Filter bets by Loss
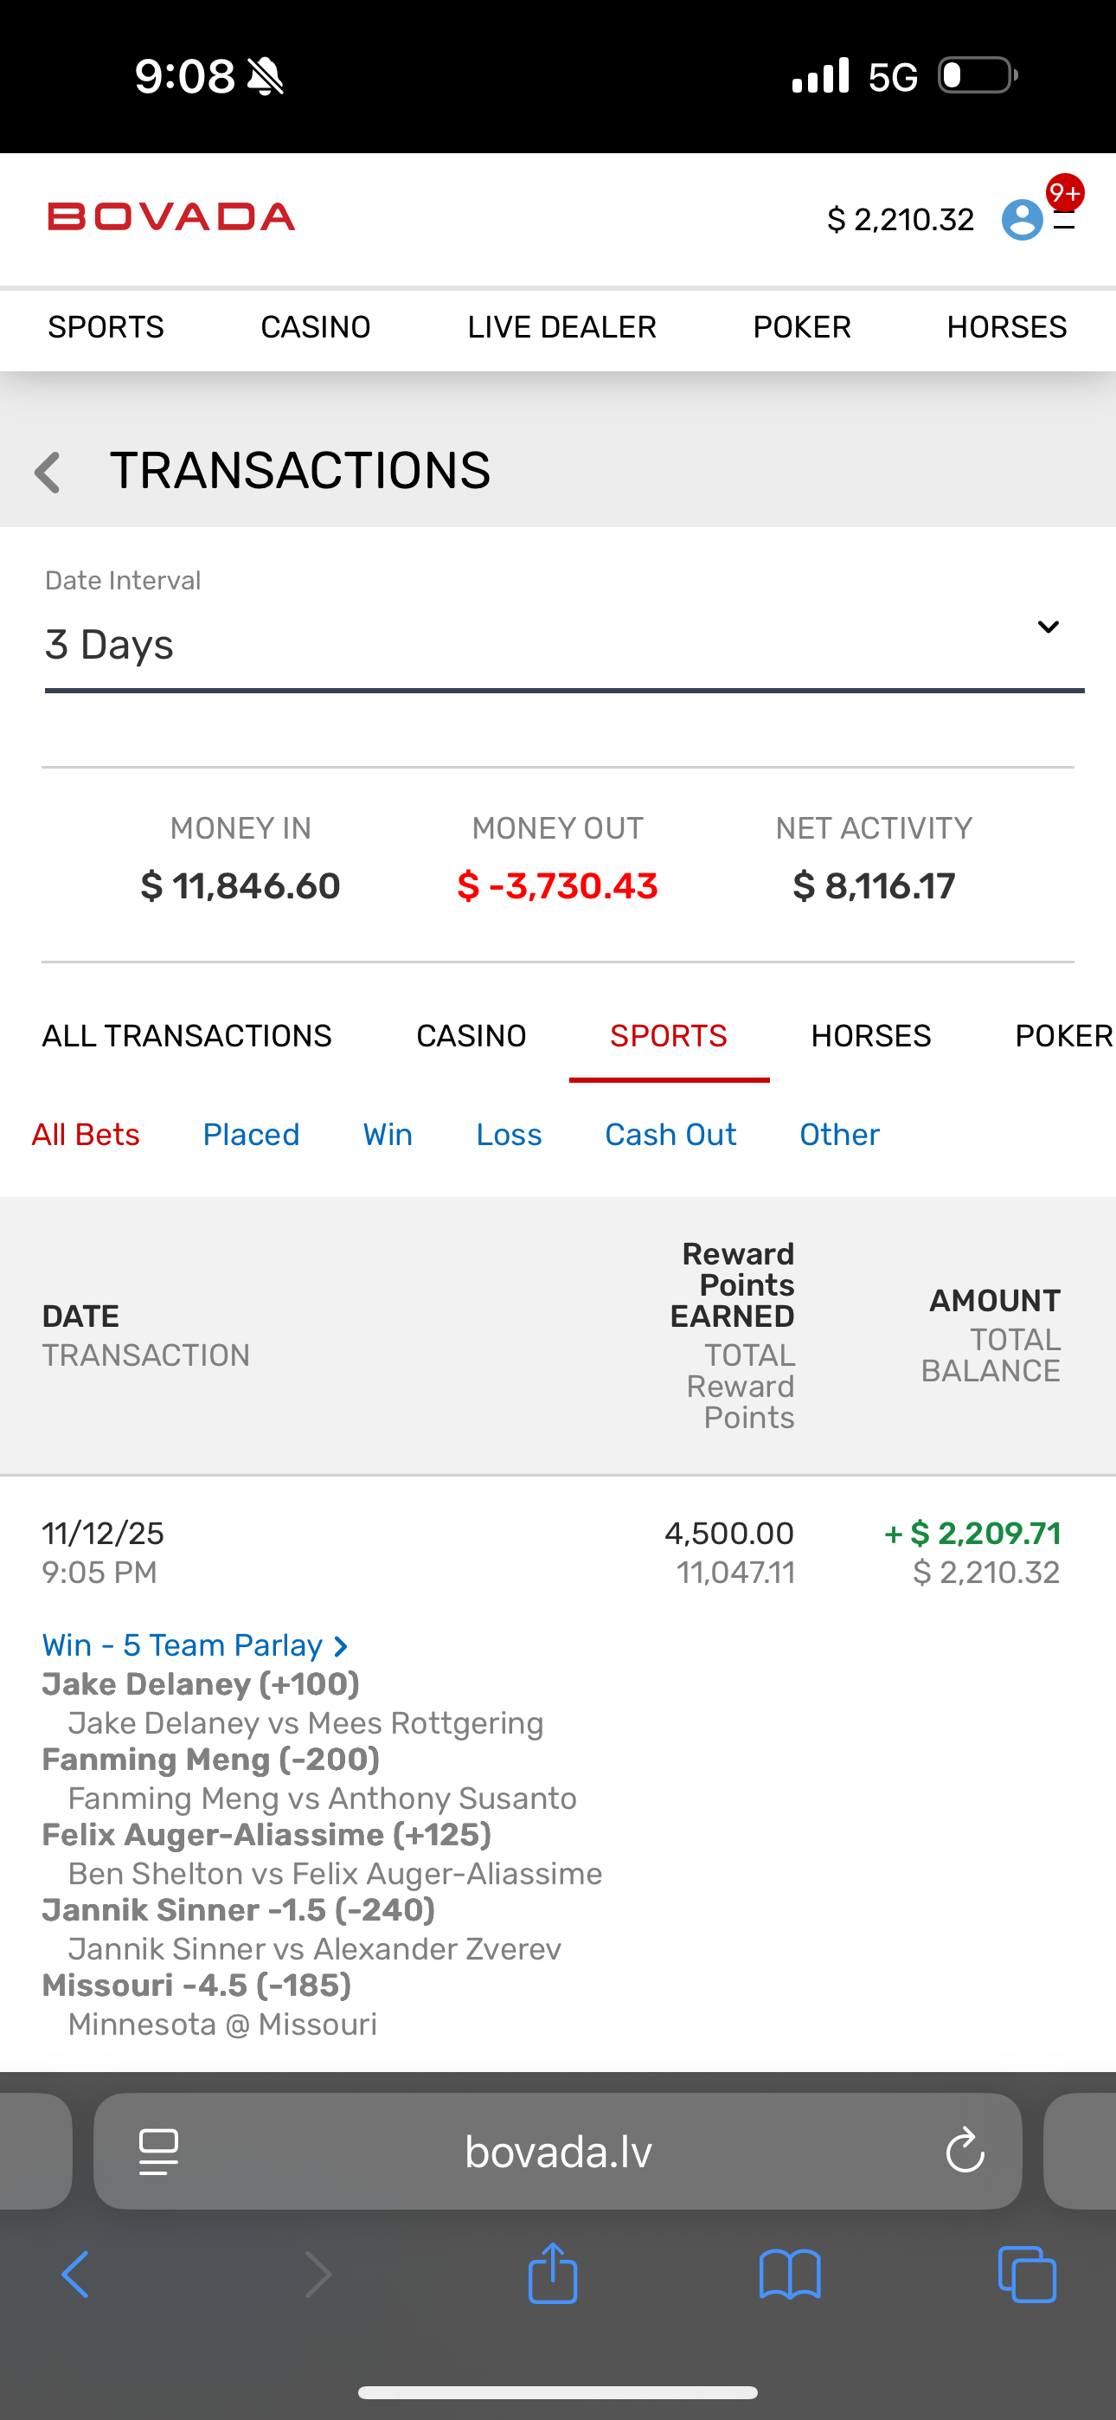 coord(508,1135)
